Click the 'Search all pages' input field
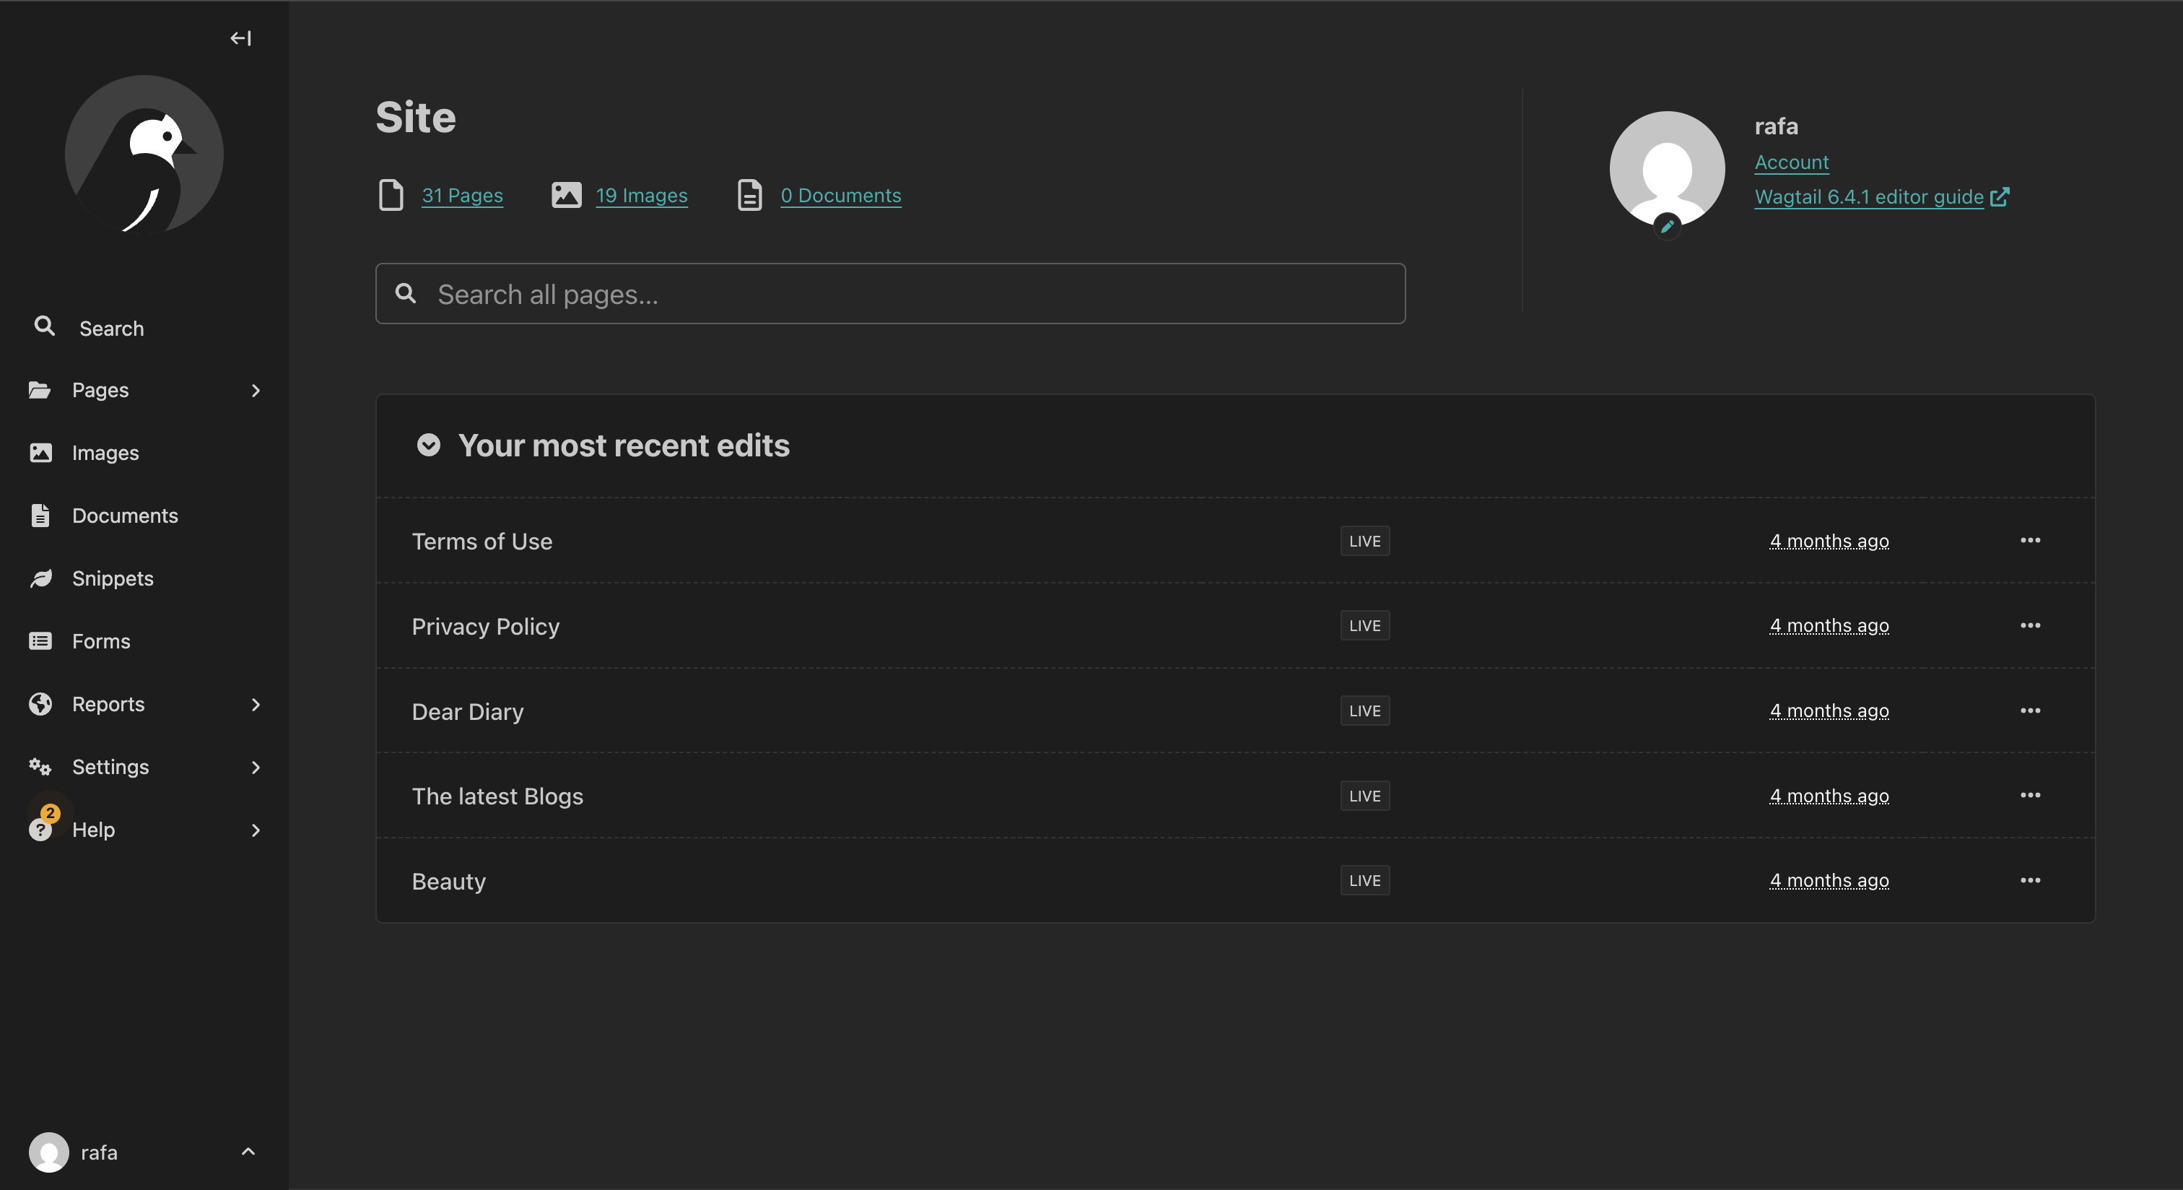 tap(890, 294)
